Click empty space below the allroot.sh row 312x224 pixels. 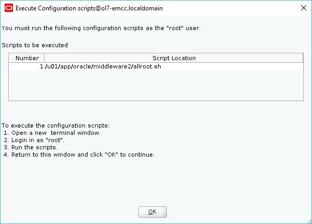[156, 85]
